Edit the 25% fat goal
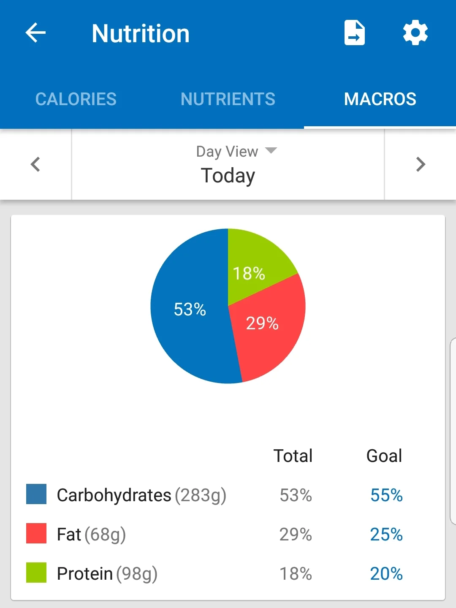Screen dimensions: 456x608 point(386,534)
